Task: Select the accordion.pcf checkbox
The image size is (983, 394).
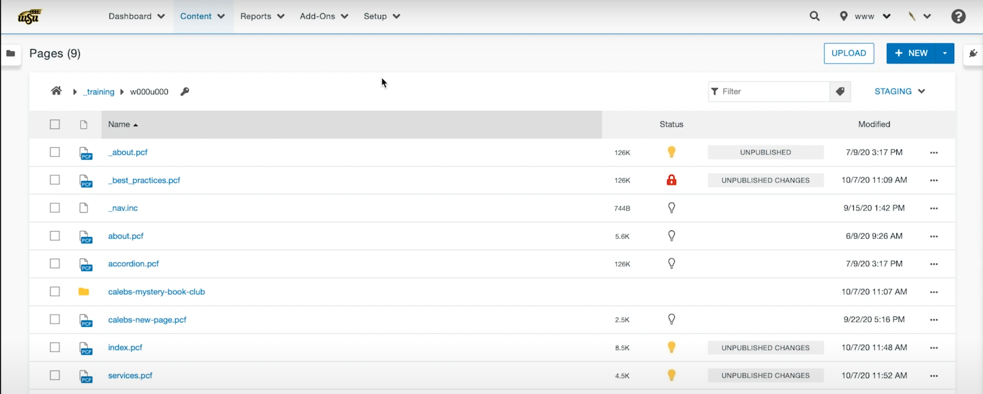Action: (55, 264)
